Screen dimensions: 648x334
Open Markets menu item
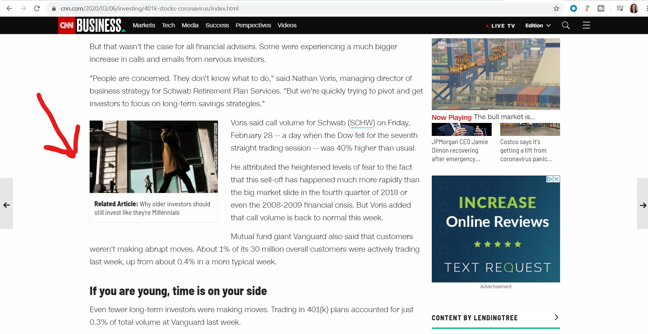point(144,25)
